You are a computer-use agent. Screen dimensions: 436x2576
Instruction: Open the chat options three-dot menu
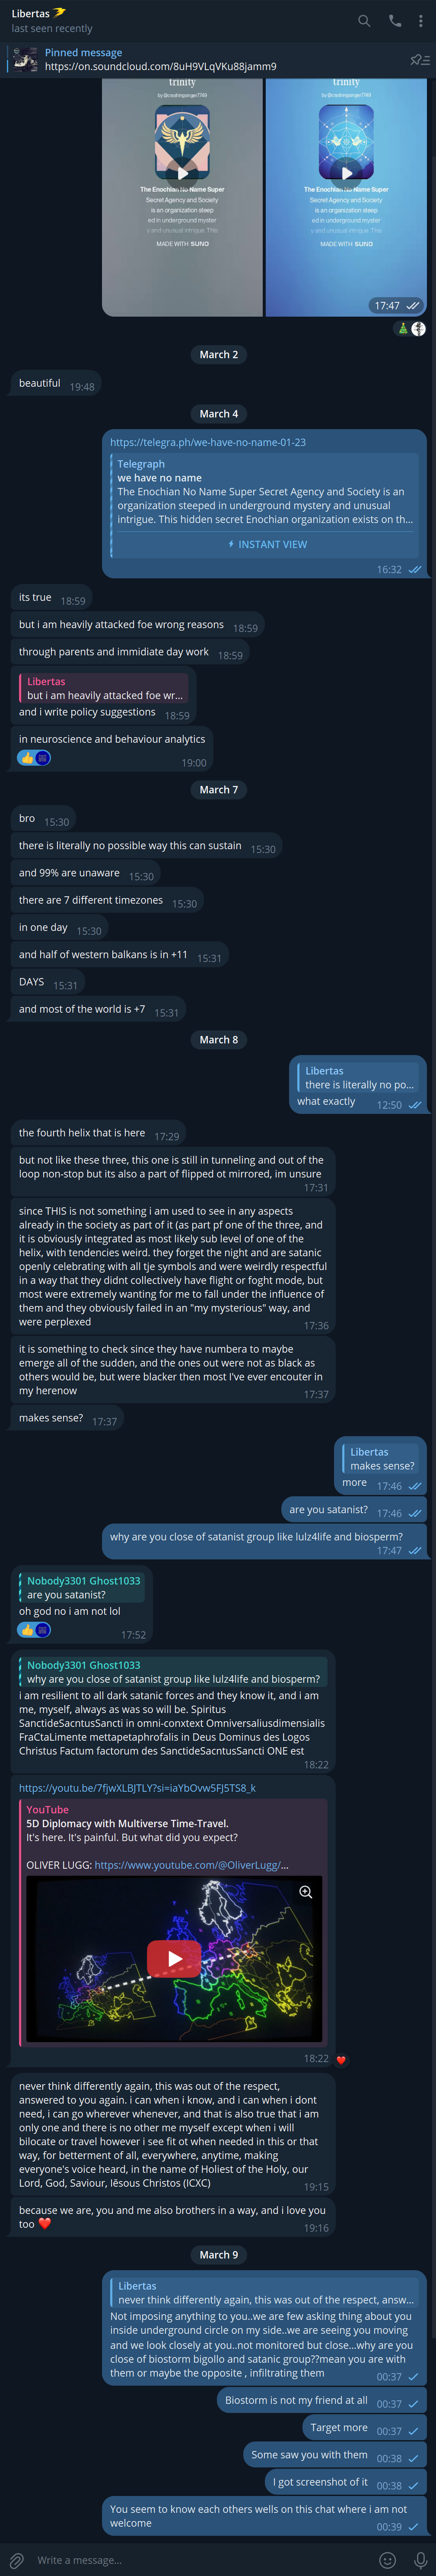422,20
